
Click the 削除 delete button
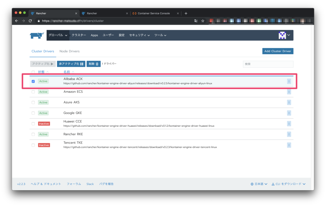(x=93, y=64)
